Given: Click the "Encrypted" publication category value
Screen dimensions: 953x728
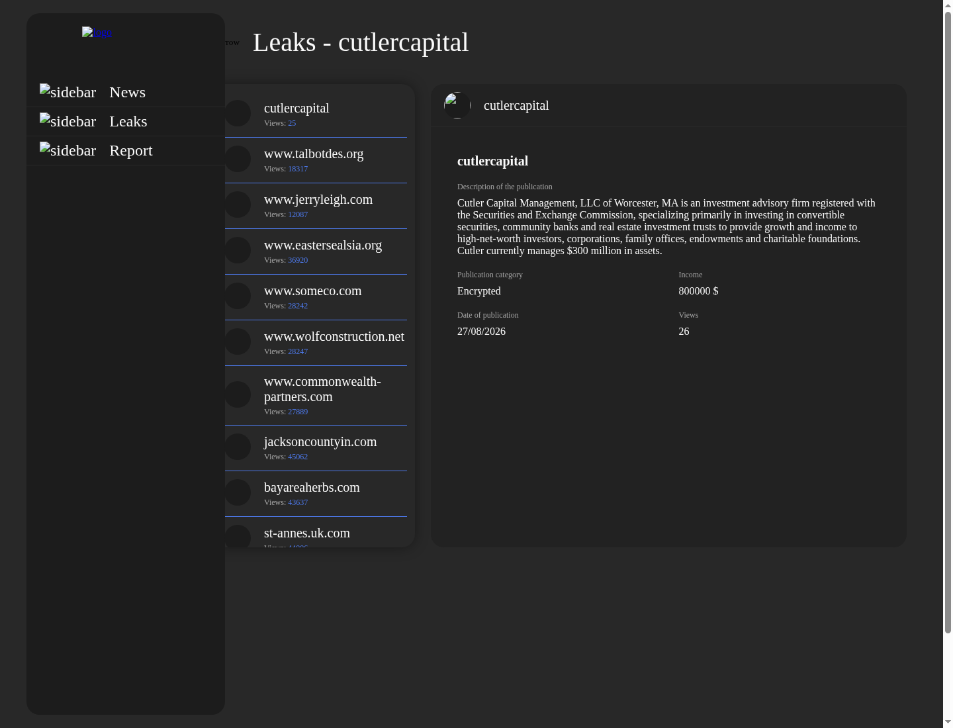Looking at the screenshot, I should [x=479, y=291].
